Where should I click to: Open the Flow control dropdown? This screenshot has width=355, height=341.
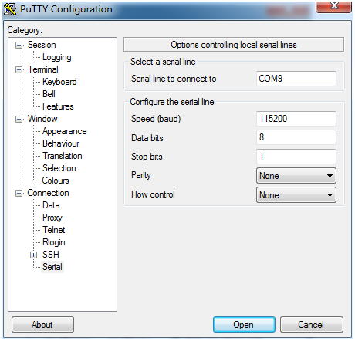click(296, 195)
